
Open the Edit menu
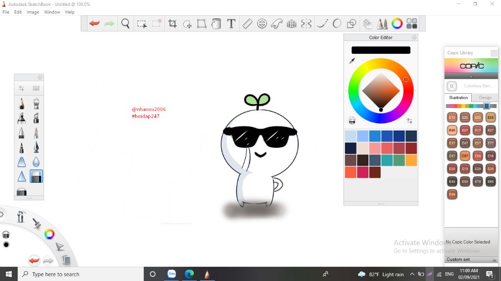pos(18,12)
